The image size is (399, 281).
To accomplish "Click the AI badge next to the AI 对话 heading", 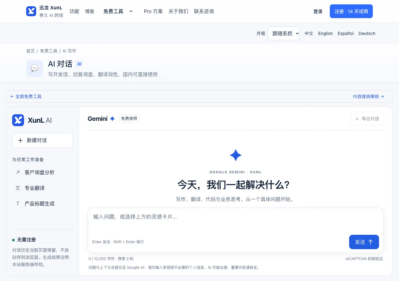I will pos(79,64).
